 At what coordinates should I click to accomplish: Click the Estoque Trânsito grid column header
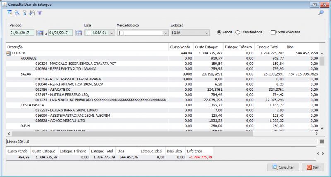(x=239, y=47)
